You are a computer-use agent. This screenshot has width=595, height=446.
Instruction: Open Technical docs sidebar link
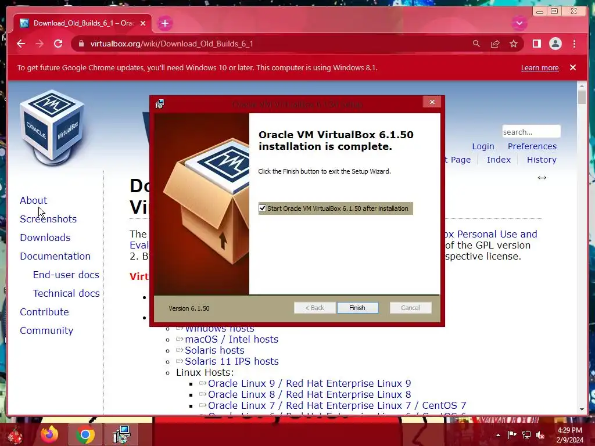[66, 293]
